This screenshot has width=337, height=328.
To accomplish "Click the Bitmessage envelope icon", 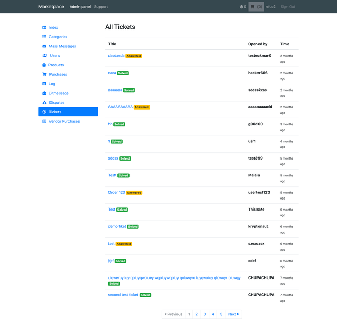I will (x=44, y=93).
